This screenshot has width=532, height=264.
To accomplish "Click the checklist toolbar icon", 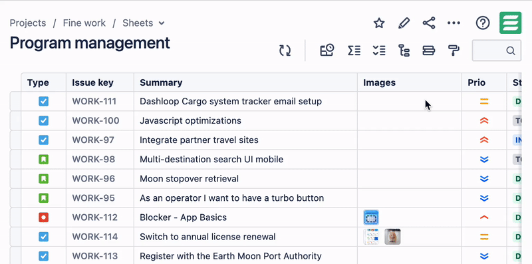I will coord(378,51).
